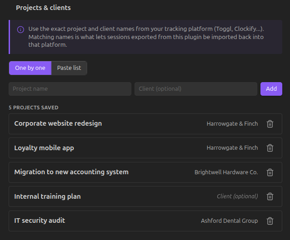This screenshot has width=290, height=240.
Task: Click the Migration to new accounting system name
Action: click(71, 172)
